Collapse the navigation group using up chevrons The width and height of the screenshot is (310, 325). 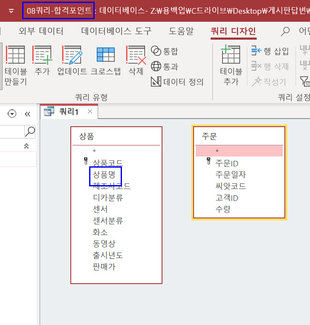(x=26, y=146)
